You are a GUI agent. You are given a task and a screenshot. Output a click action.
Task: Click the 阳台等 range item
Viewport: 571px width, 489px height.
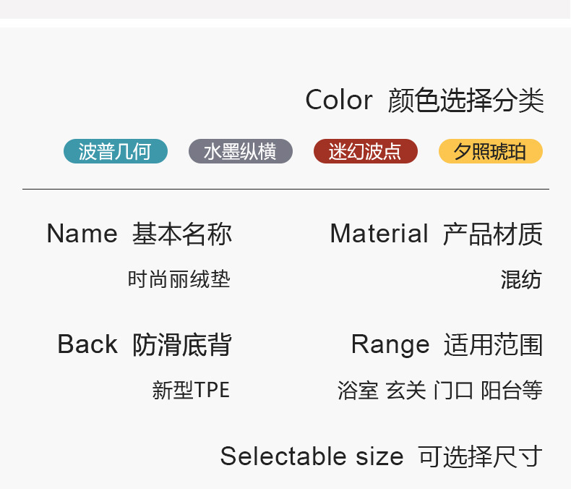pos(512,391)
